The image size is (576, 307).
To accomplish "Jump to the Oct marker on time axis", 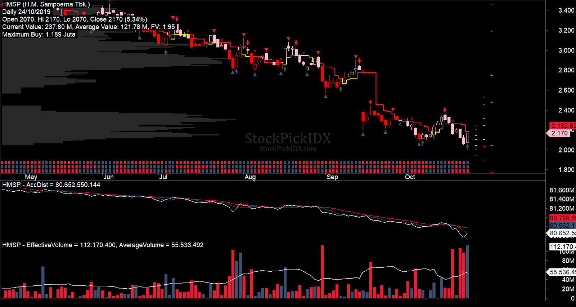I will [x=410, y=177].
